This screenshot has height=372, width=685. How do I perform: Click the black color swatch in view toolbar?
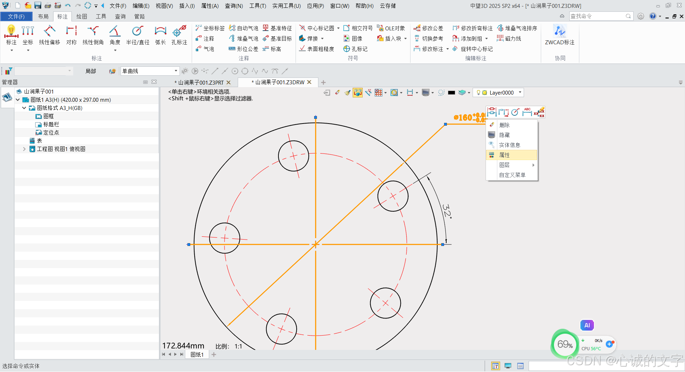pos(452,93)
